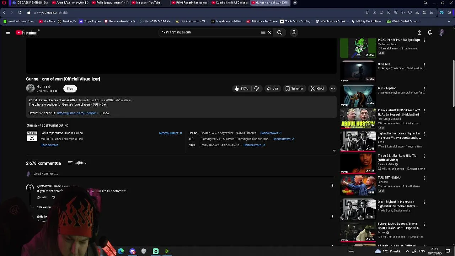This screenshot has width=455, height=256.
Task: Open browser easy setup sliders icon
Action: [x=424, y=12]
